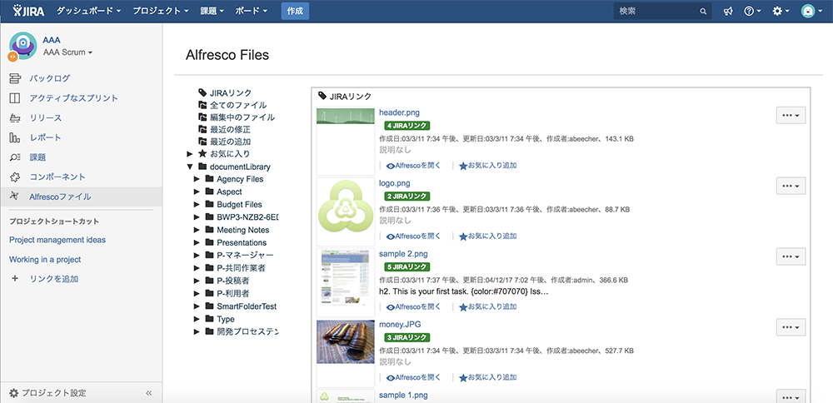833x403 pixels.
Task: Click the star icon next to お気に入り
Action: (x=202, y=154)
